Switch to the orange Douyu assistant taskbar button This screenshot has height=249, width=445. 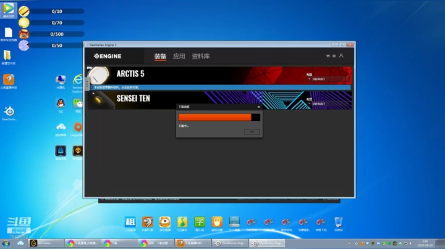pos(193,243)
